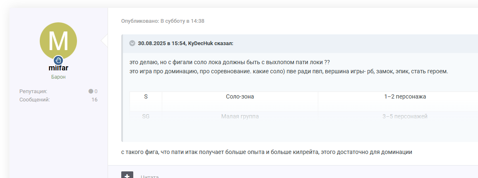Click the Малая группа table cell
Viewport: 478px width, 178px height.
click(240, 117)
